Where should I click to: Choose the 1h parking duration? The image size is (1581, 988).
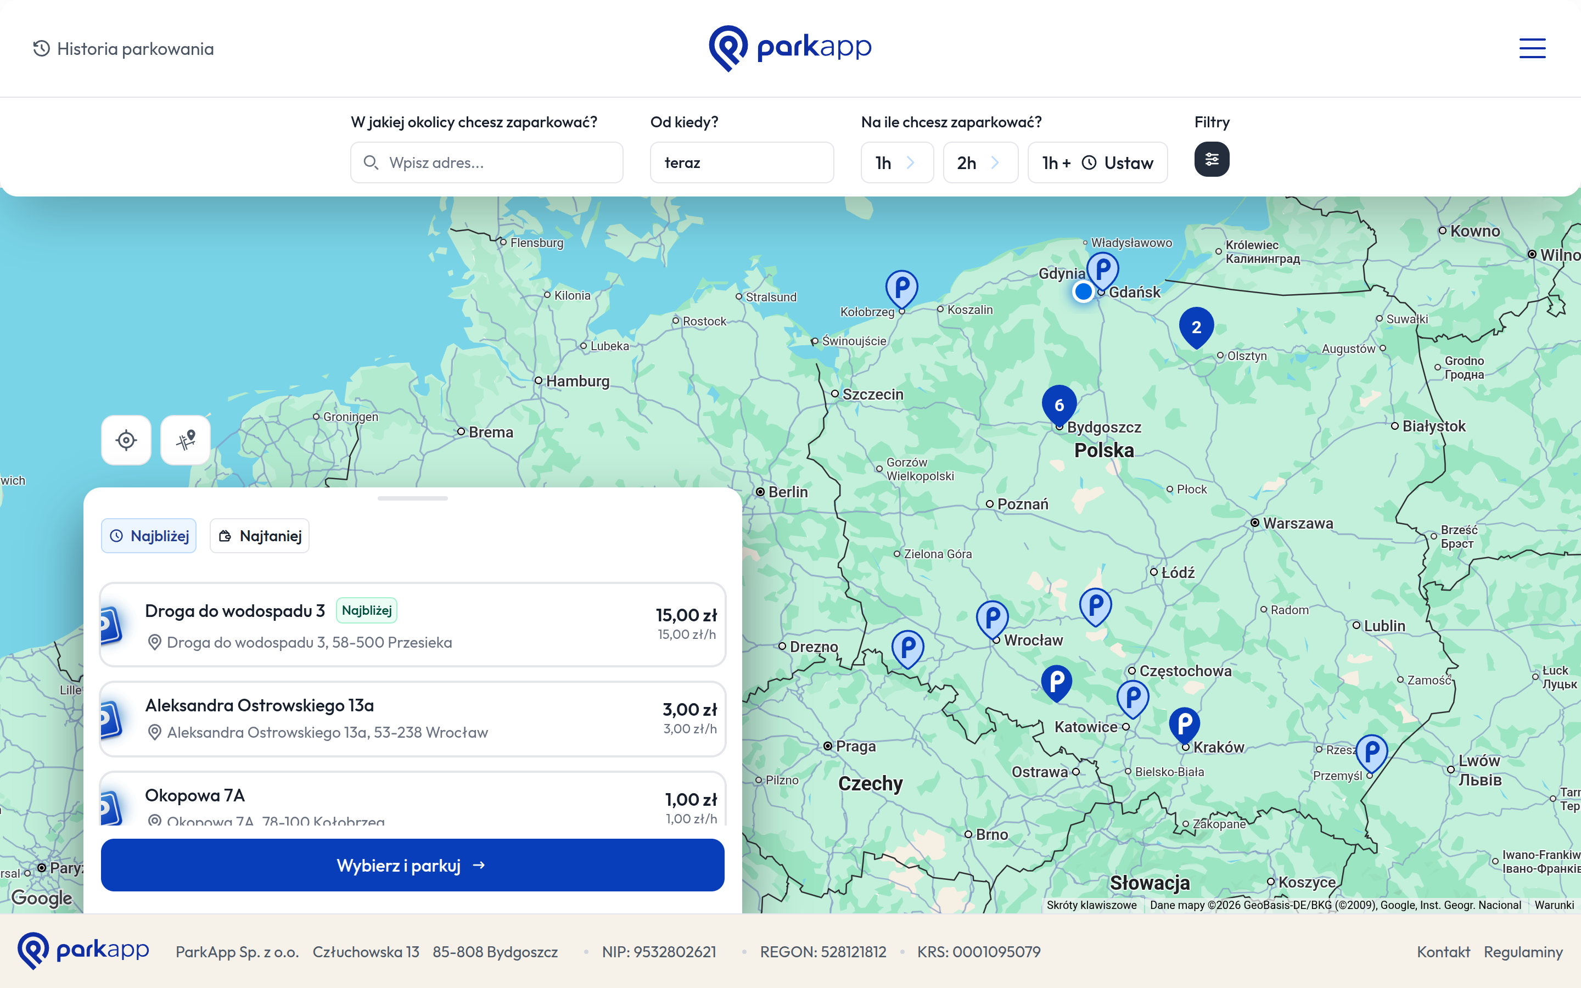897,162
